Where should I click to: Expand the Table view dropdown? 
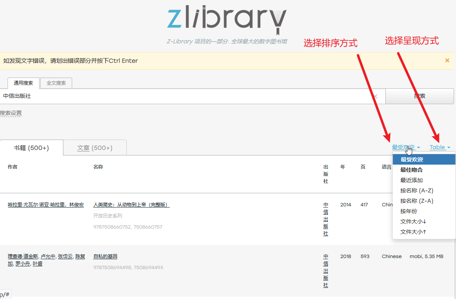tap(440, 147)
